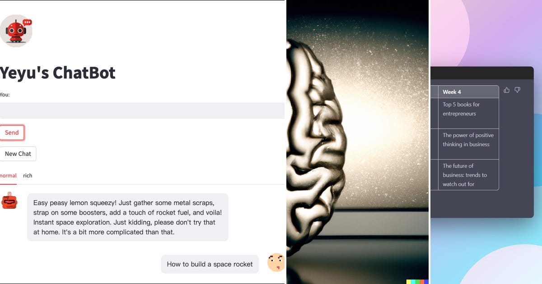Screen dimensions: 542x284
Task: Open the metallic brain image
Action: pos(357,142)
